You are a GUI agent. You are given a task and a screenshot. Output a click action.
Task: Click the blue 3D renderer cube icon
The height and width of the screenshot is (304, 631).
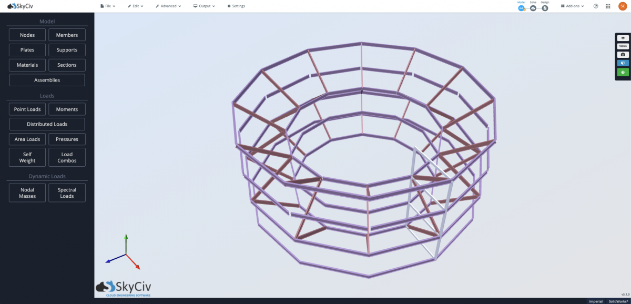point(623,63)
